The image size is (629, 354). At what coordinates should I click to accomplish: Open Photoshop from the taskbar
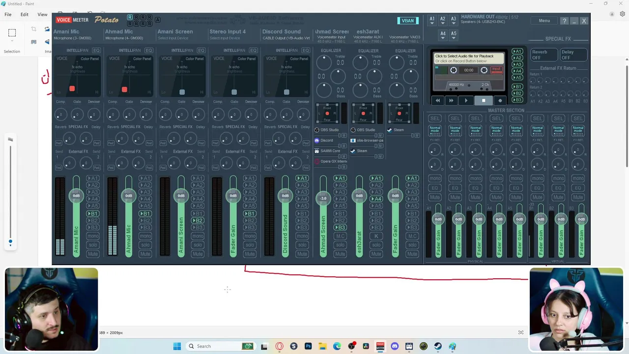(308, 346)
